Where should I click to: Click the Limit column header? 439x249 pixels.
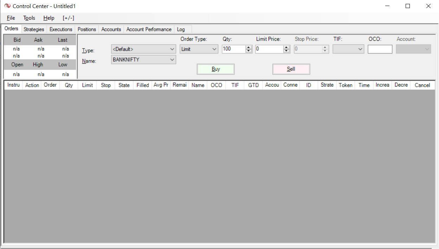[87, 85]
